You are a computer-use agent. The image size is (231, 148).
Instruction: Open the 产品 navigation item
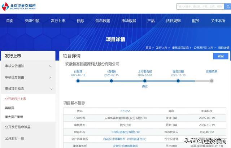coord(151,21)
